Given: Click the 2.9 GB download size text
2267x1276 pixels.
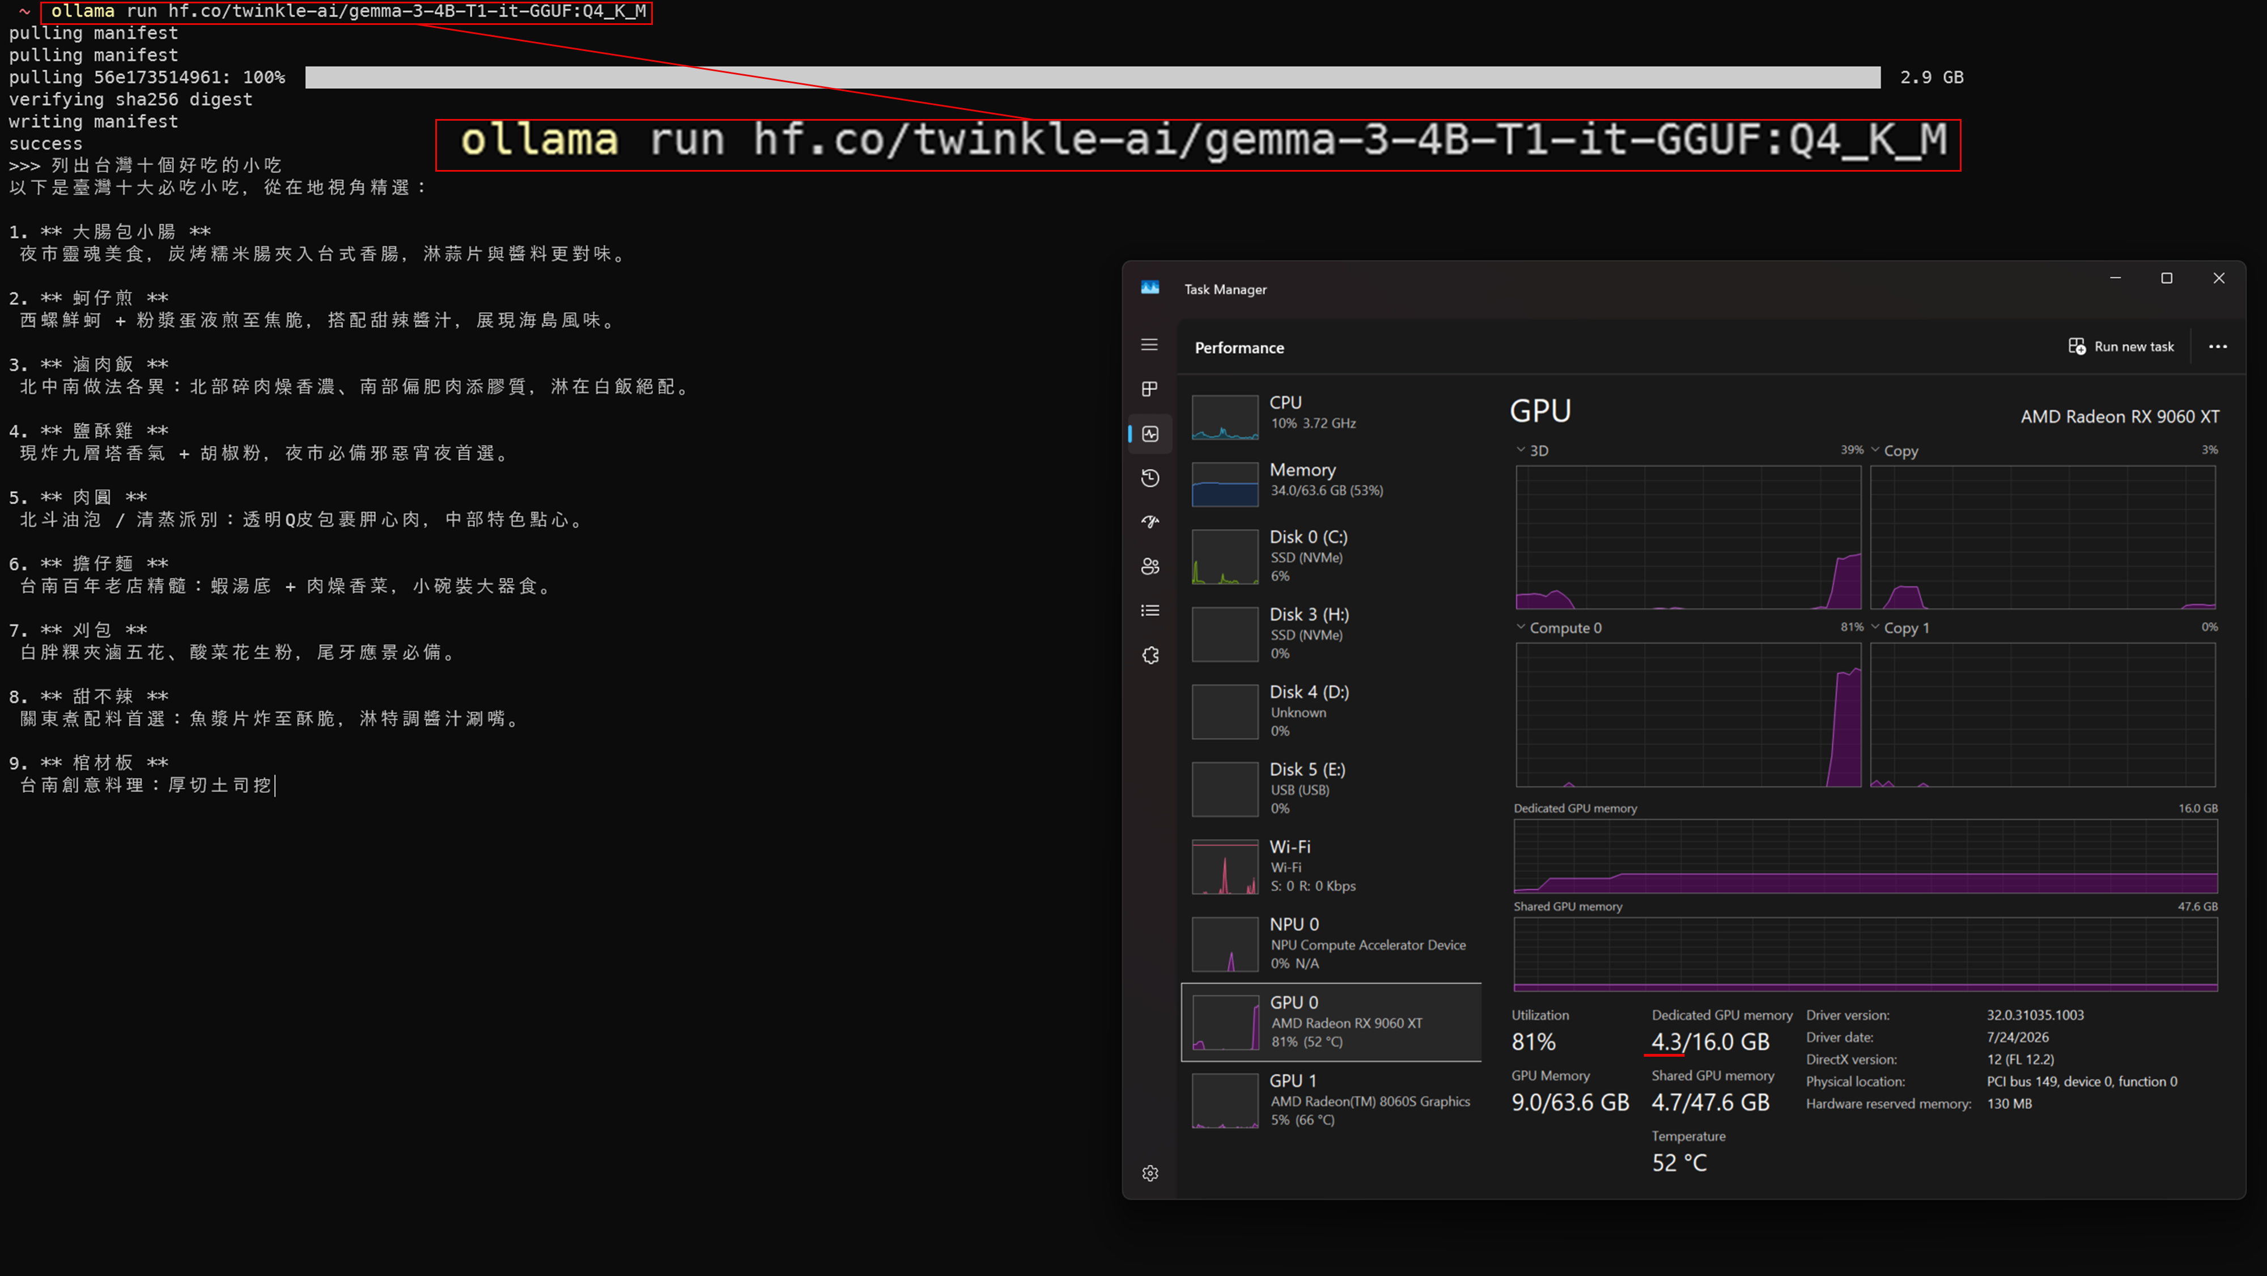Looking at the screenshot, I should point(1931,78).
